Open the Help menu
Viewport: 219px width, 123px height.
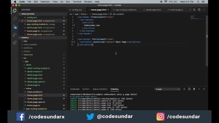pyautogui.click(x=97, y=2)
